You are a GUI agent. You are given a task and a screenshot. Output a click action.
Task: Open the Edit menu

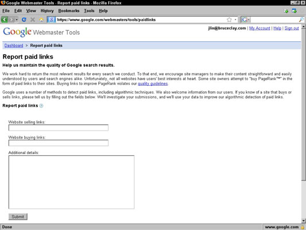[18, 11]
